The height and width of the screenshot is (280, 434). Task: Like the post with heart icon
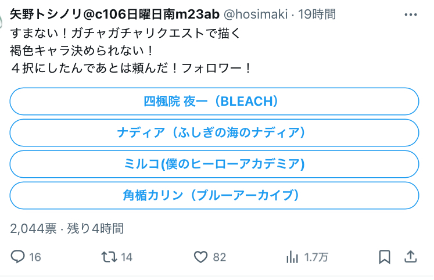[x=200, y=257]
